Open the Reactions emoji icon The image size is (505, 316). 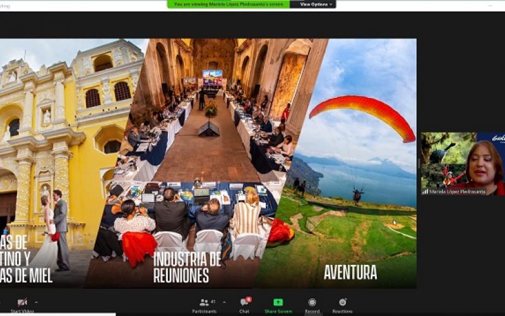(x=342, y=302)
